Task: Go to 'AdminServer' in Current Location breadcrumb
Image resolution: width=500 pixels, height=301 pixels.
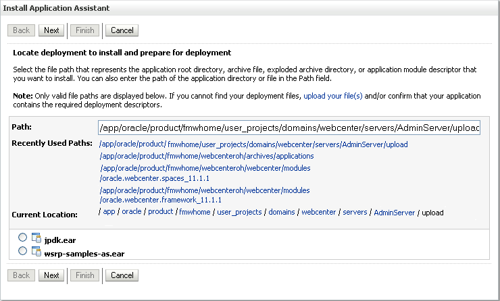Action: [394, 212]
